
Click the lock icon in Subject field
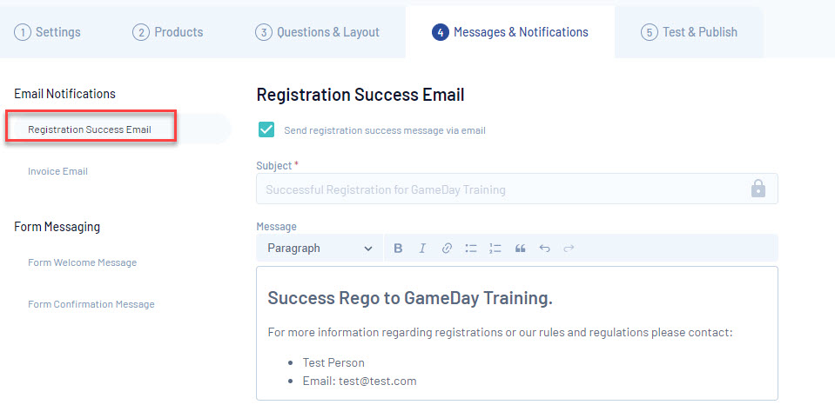coord(758,189)
